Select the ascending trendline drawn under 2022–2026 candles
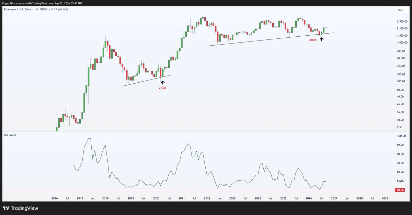This screenshot has height=215, width=412. tap(272, 39)
